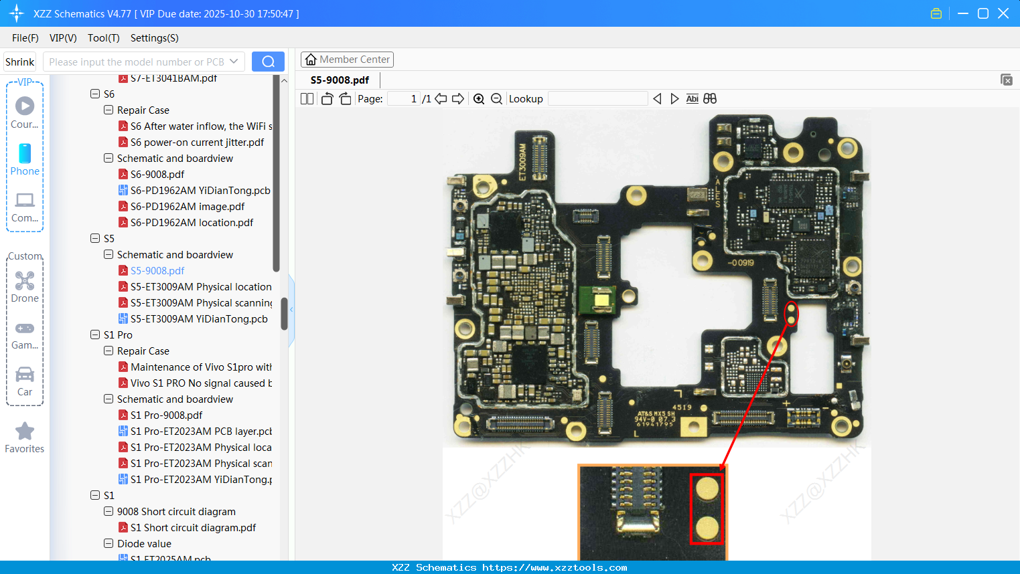1020x574 pixels.
Task: Open the Drone category in sidebar
Action: (25, 287)
